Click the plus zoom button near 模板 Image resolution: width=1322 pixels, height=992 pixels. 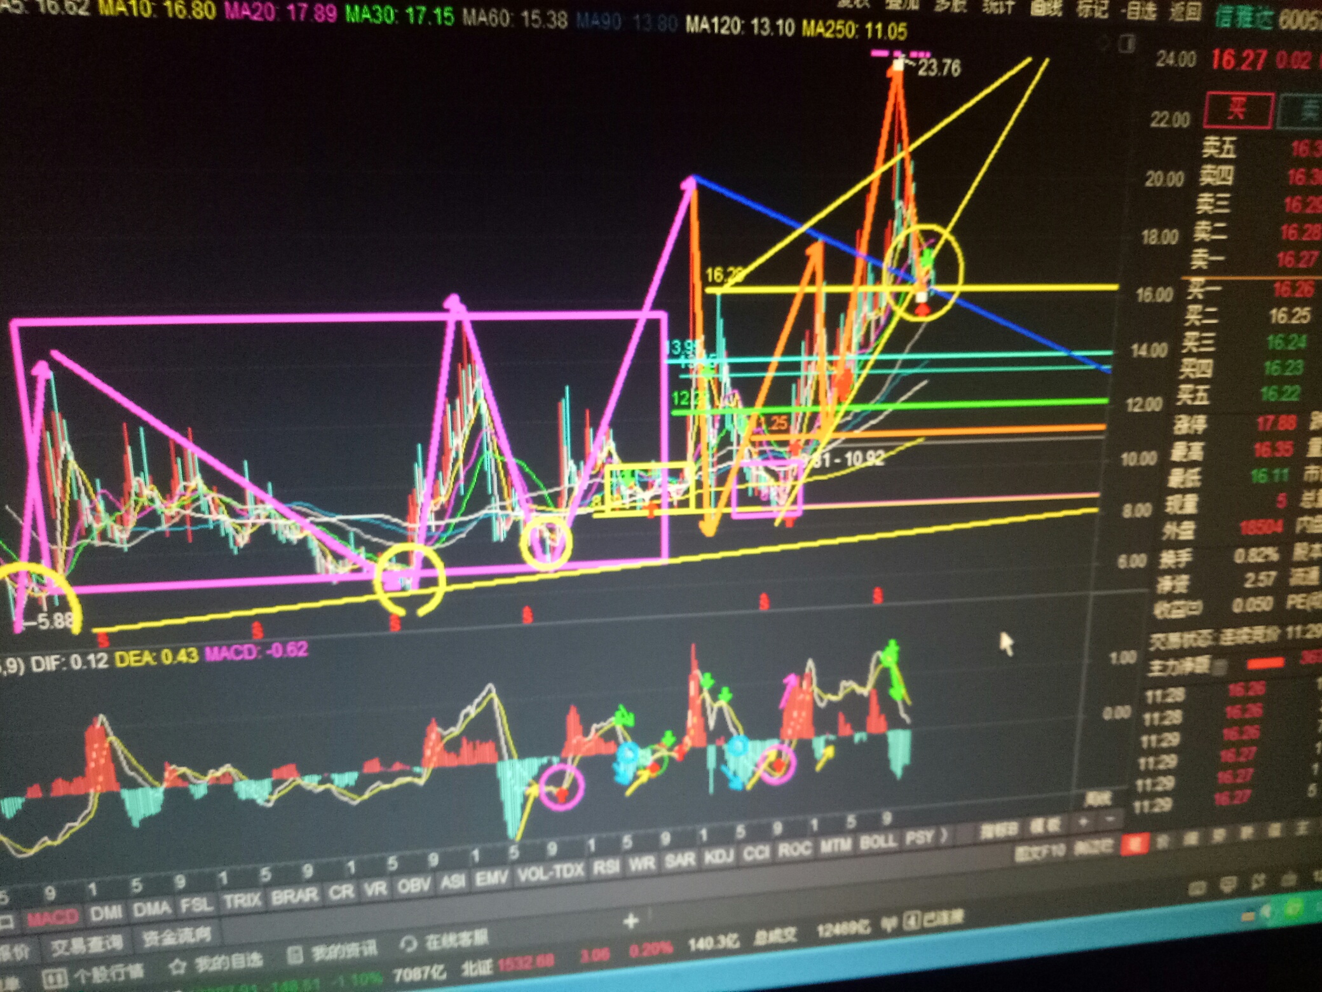(1082, 822)
